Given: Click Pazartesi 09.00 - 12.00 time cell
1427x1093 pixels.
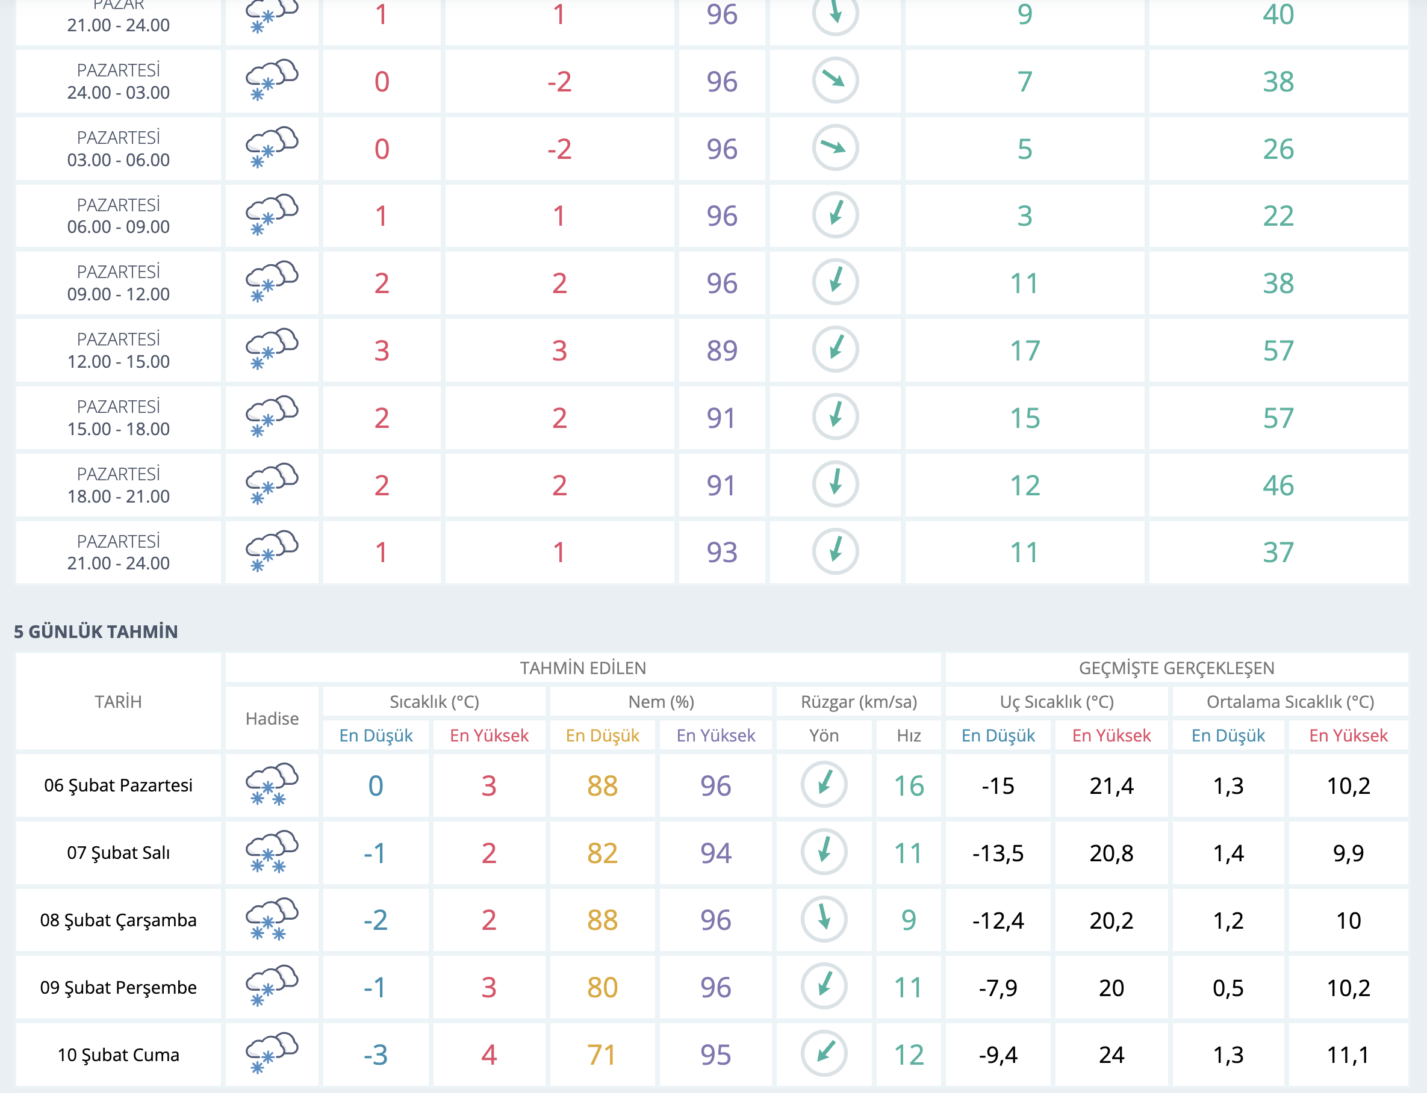Looking at the screenshot, I should 119,283.
